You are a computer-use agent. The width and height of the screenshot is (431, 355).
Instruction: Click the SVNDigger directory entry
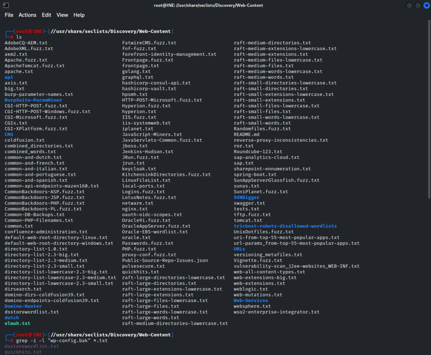point(247,197)
